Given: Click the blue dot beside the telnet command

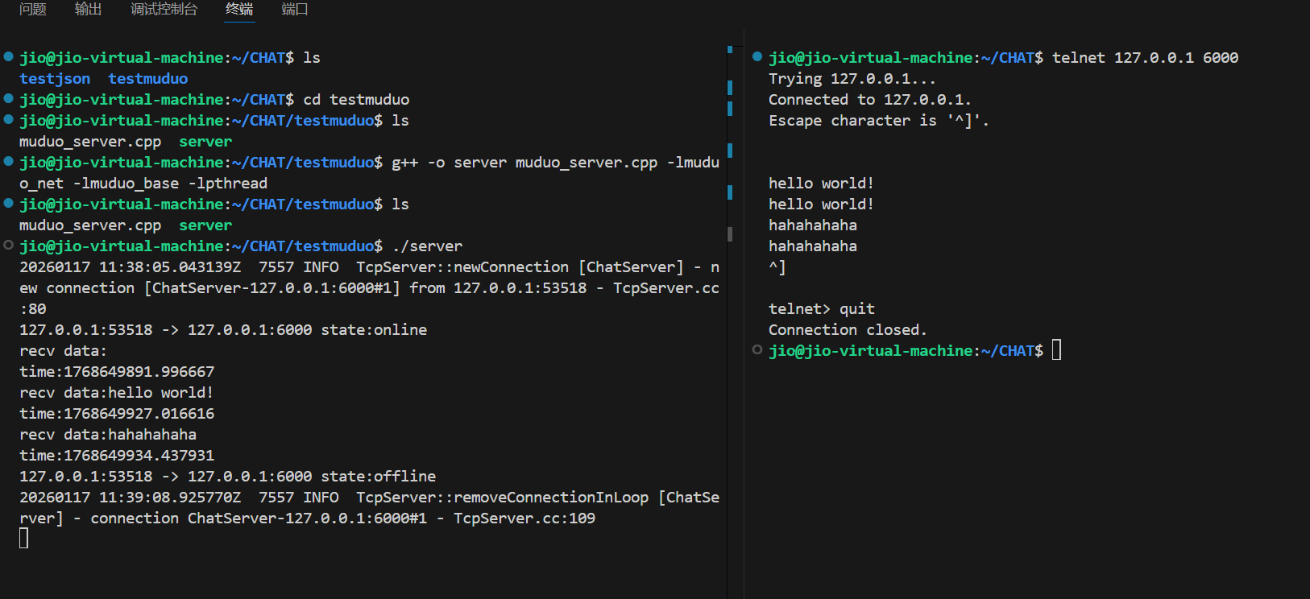Looking at the screenshot, I should pyautogui.click(x=757, y=56).
